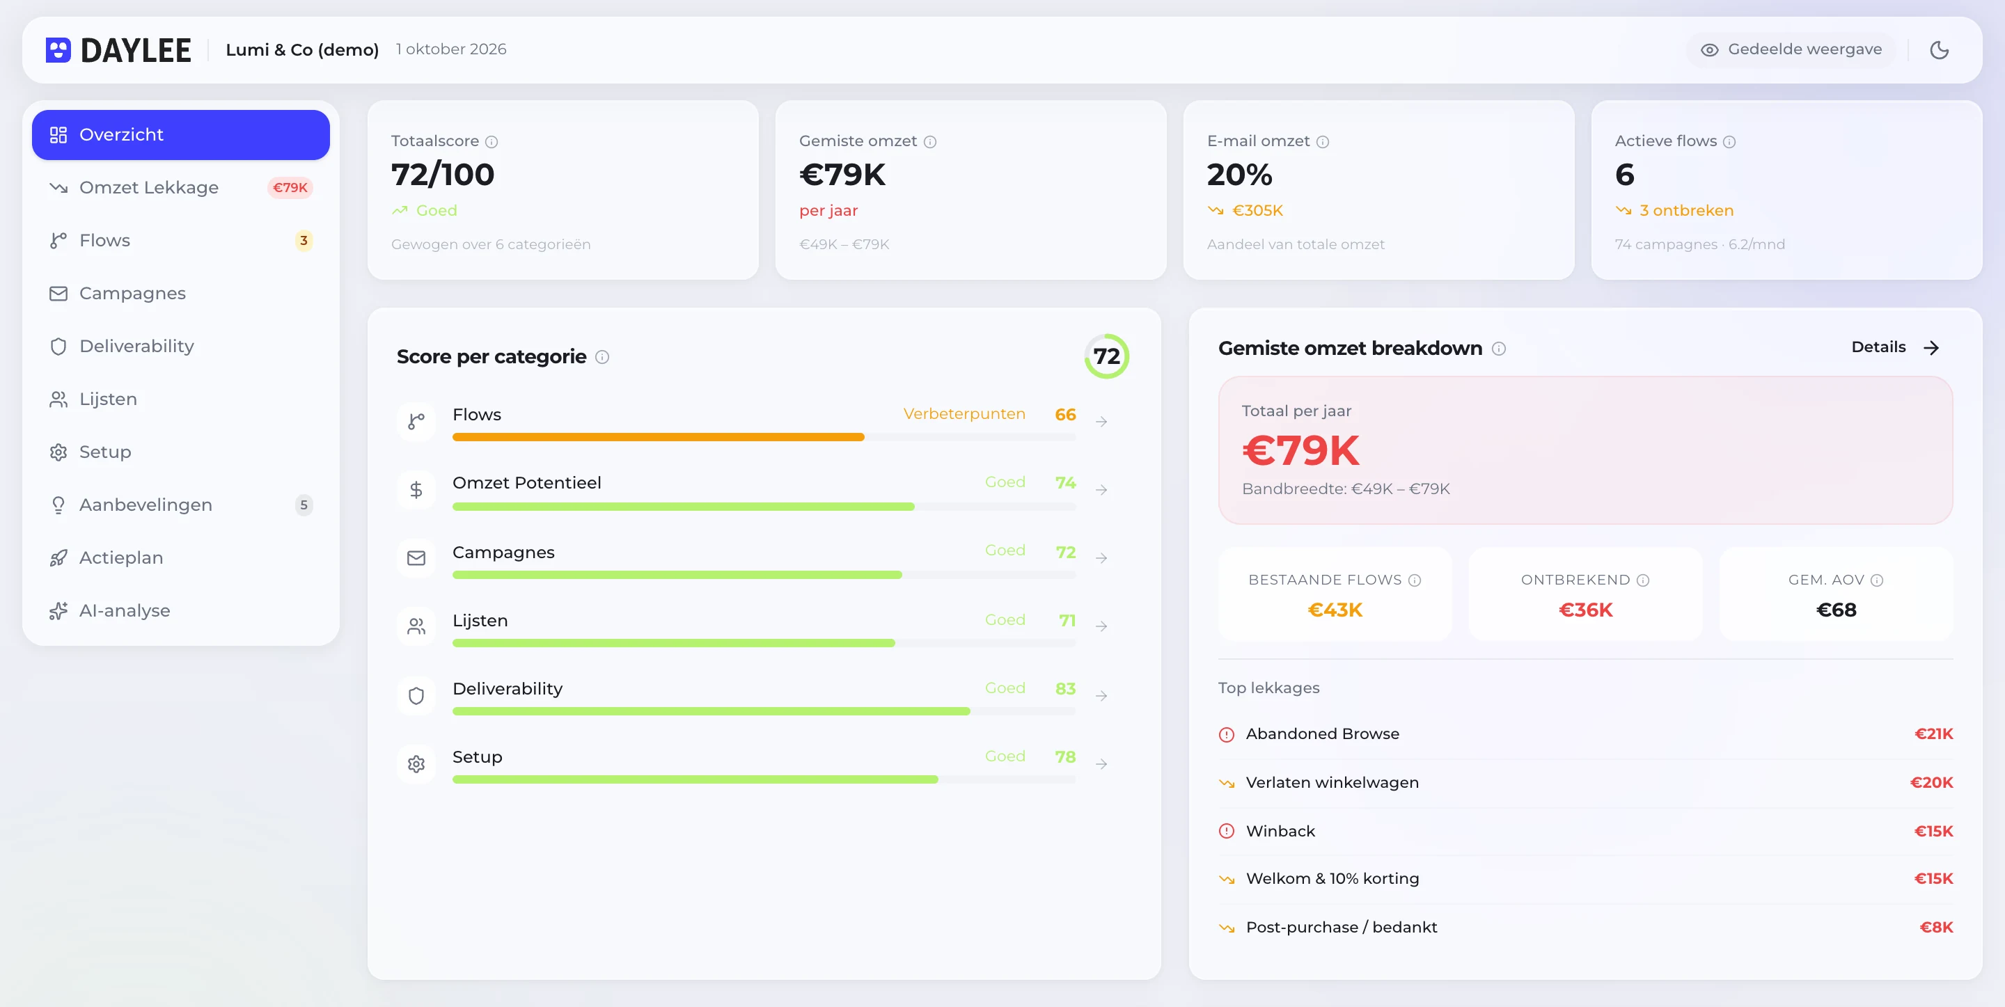Select the Post-purchase / bedankt row
This screenshot has height=1007, width=2005.
pos(1585,928)
